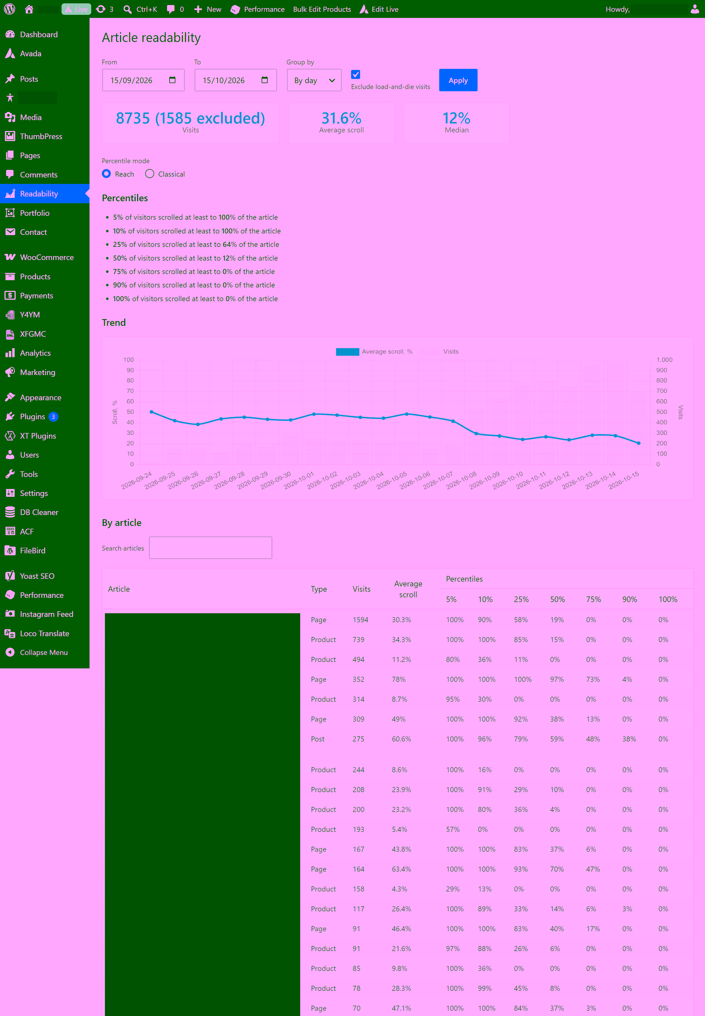705x1016 pixels.
Task: Toggle Exclude load-and-die visits checkbox
Action: 356,74
